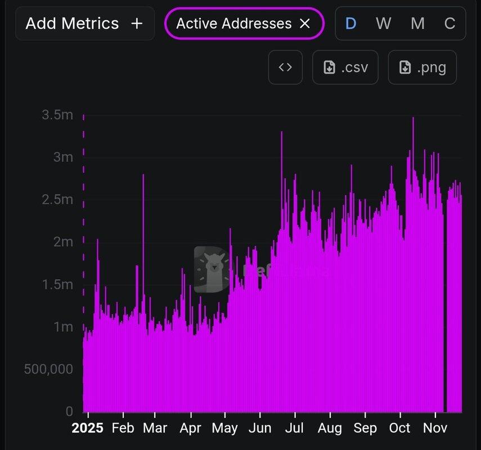
Task: Remove Active Addresses metric with X icon
Action: tap(305, 24)
